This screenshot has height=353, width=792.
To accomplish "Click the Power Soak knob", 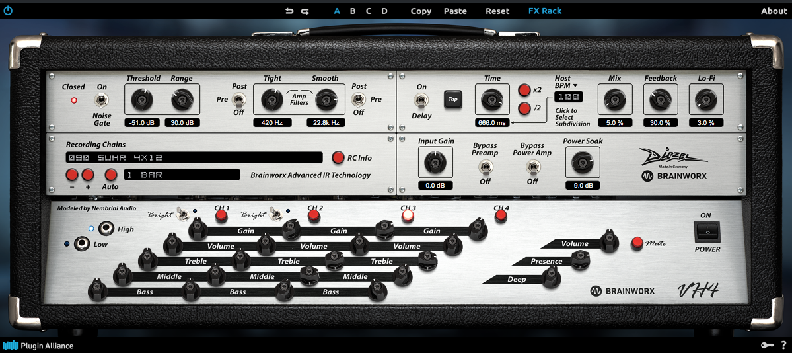I will click(x=583, y=163).
